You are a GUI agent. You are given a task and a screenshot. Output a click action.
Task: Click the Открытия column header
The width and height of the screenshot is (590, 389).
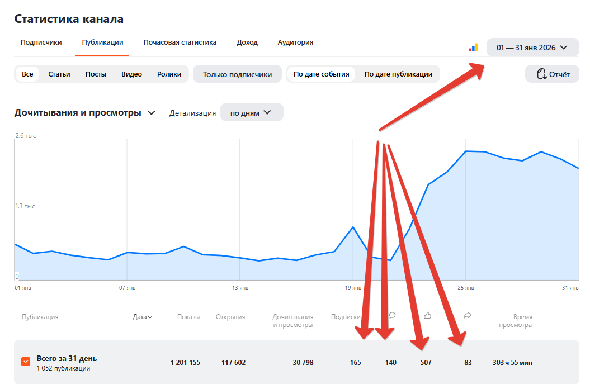pyautogui.click(x=230, y=317)
